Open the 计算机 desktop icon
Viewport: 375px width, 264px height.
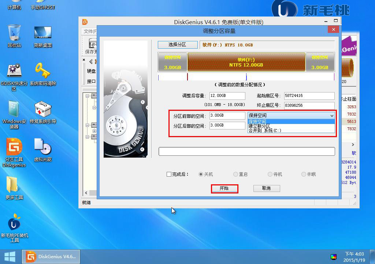tap(14, 5)
